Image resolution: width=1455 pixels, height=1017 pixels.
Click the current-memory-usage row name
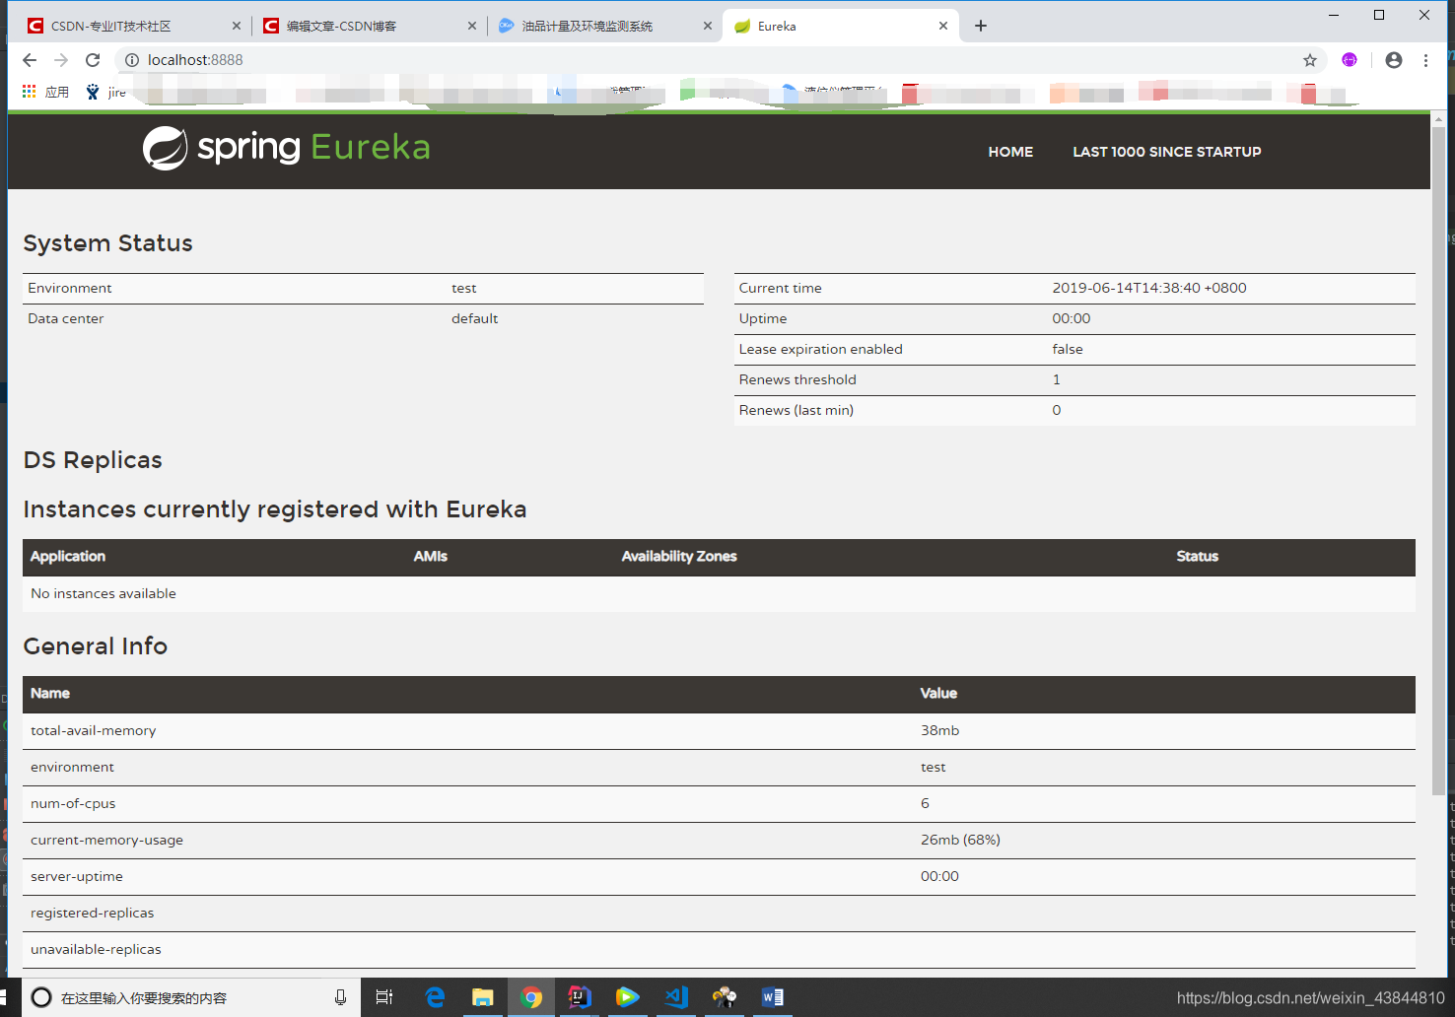coord(106,840)
